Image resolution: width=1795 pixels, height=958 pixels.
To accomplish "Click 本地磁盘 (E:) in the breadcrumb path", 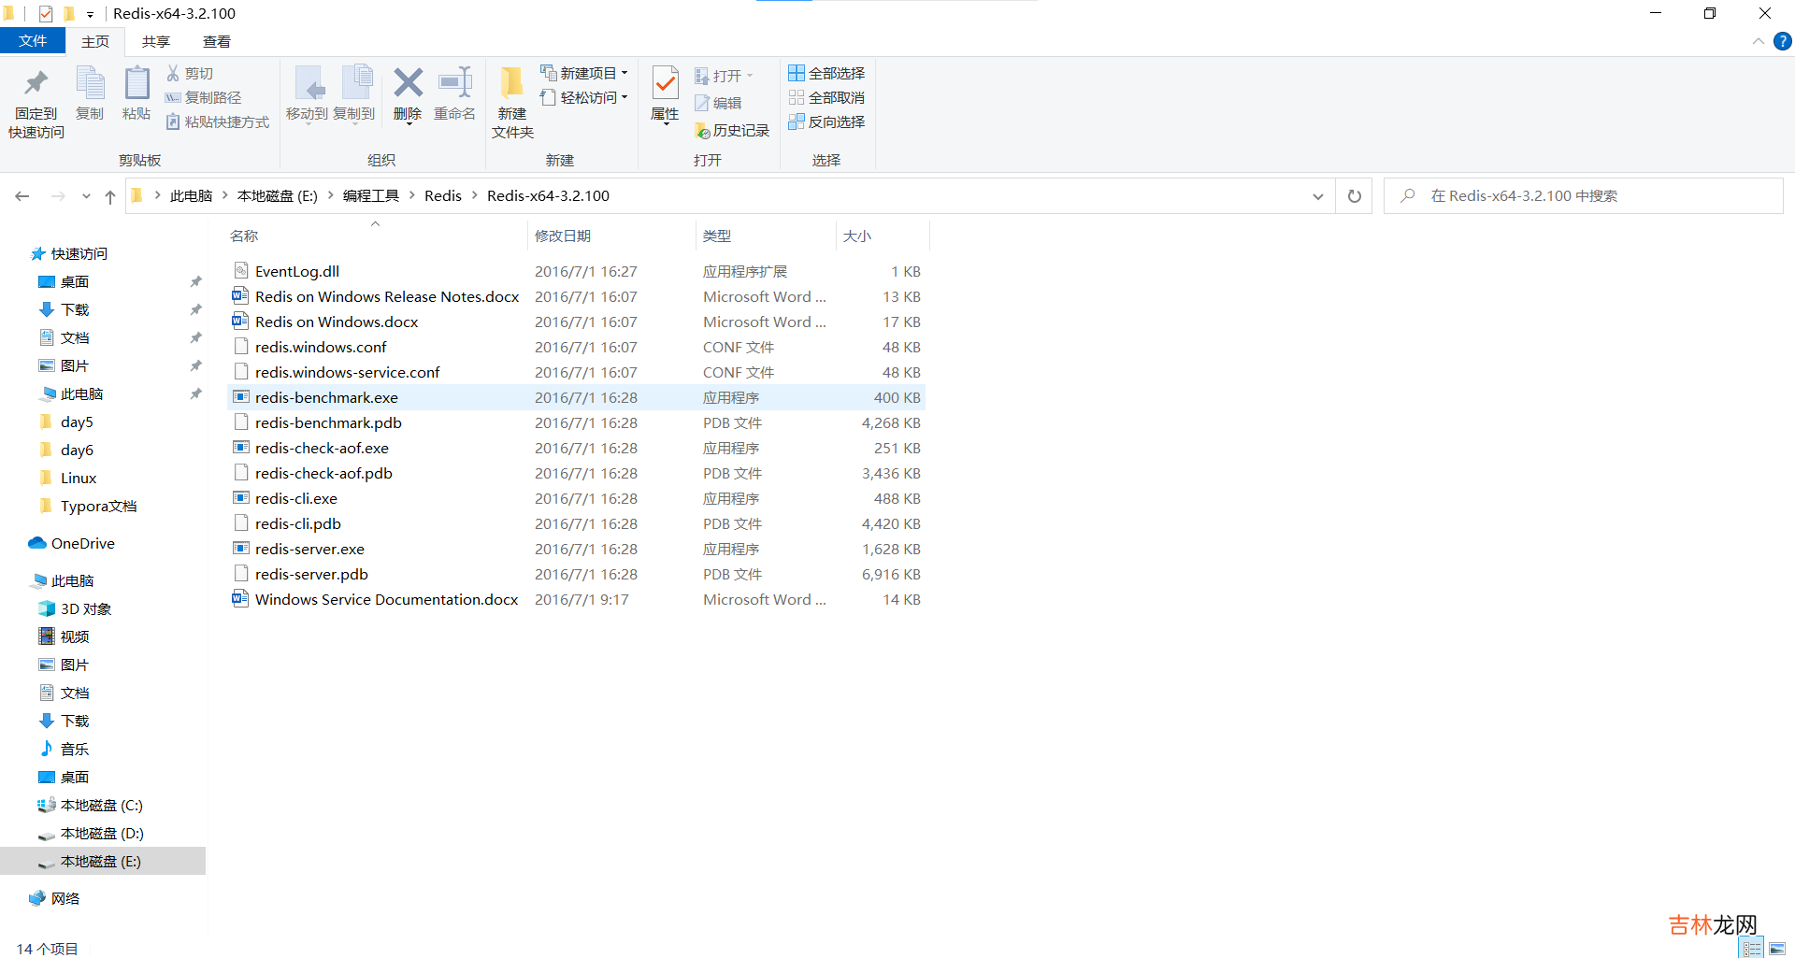I will point(278,195).
